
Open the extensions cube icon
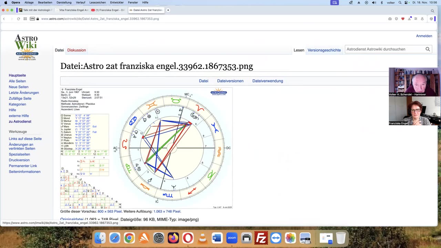(431, 19)
